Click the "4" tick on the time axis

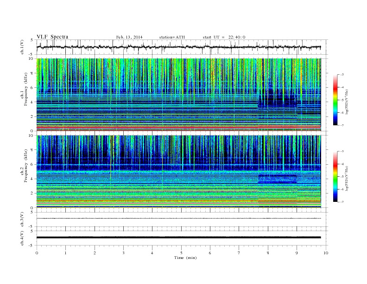pos(152,253)
